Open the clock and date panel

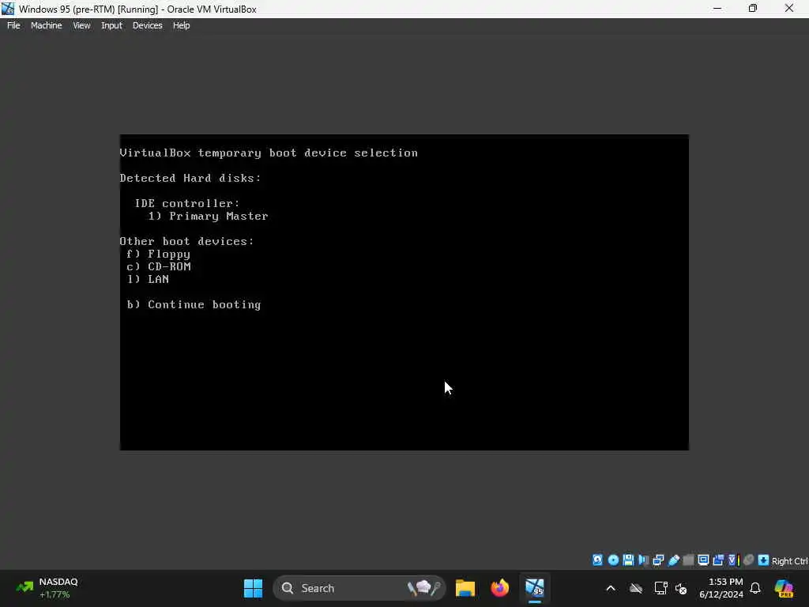pos(721,588)
